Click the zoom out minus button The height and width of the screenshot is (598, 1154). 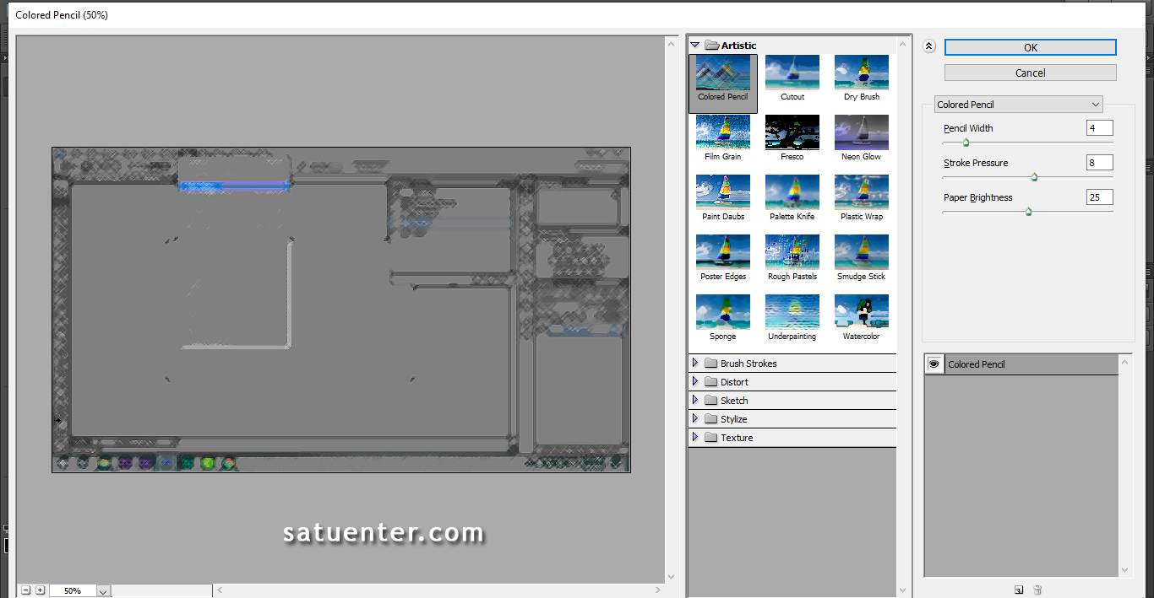pyautogui.click(x=26, y=590)
